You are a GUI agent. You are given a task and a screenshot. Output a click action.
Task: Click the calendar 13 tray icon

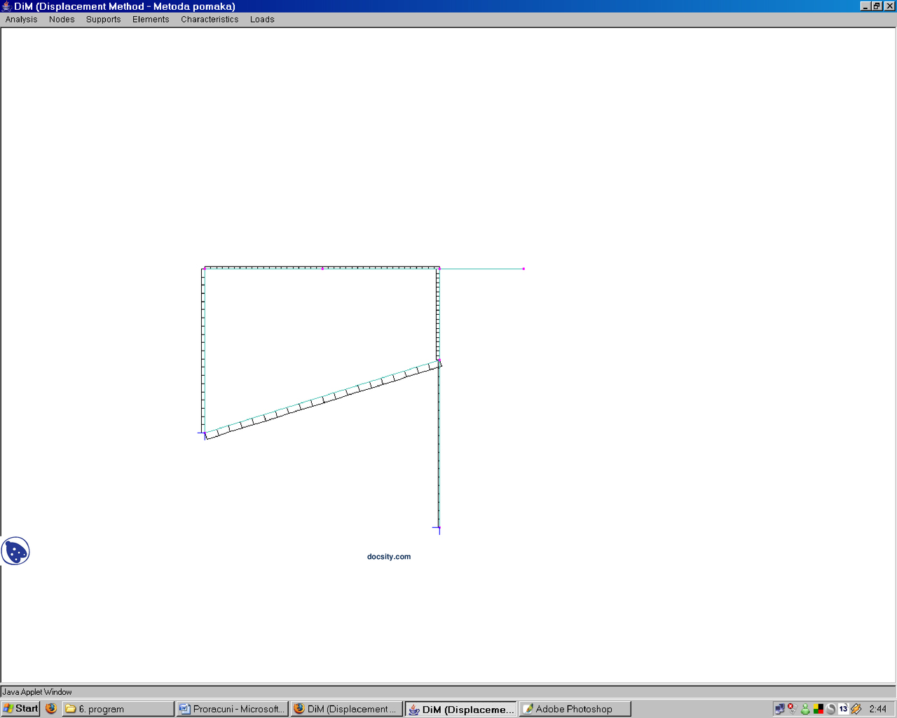[843, 709]
